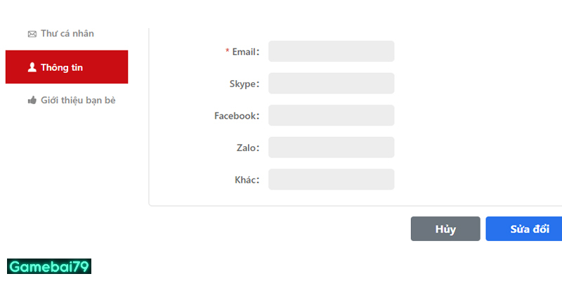Focus the Email input field
Viewport: 562px width, 281px height.
[x=331, y=51]
